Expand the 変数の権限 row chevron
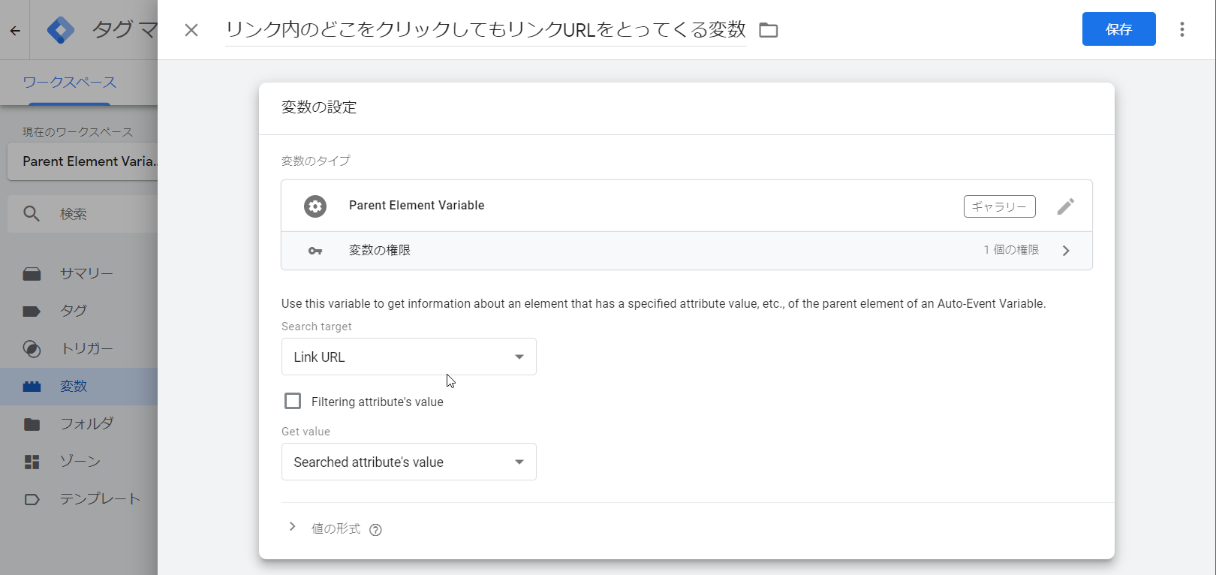Screen dimensions: 1216x575 pos(1066,251)
